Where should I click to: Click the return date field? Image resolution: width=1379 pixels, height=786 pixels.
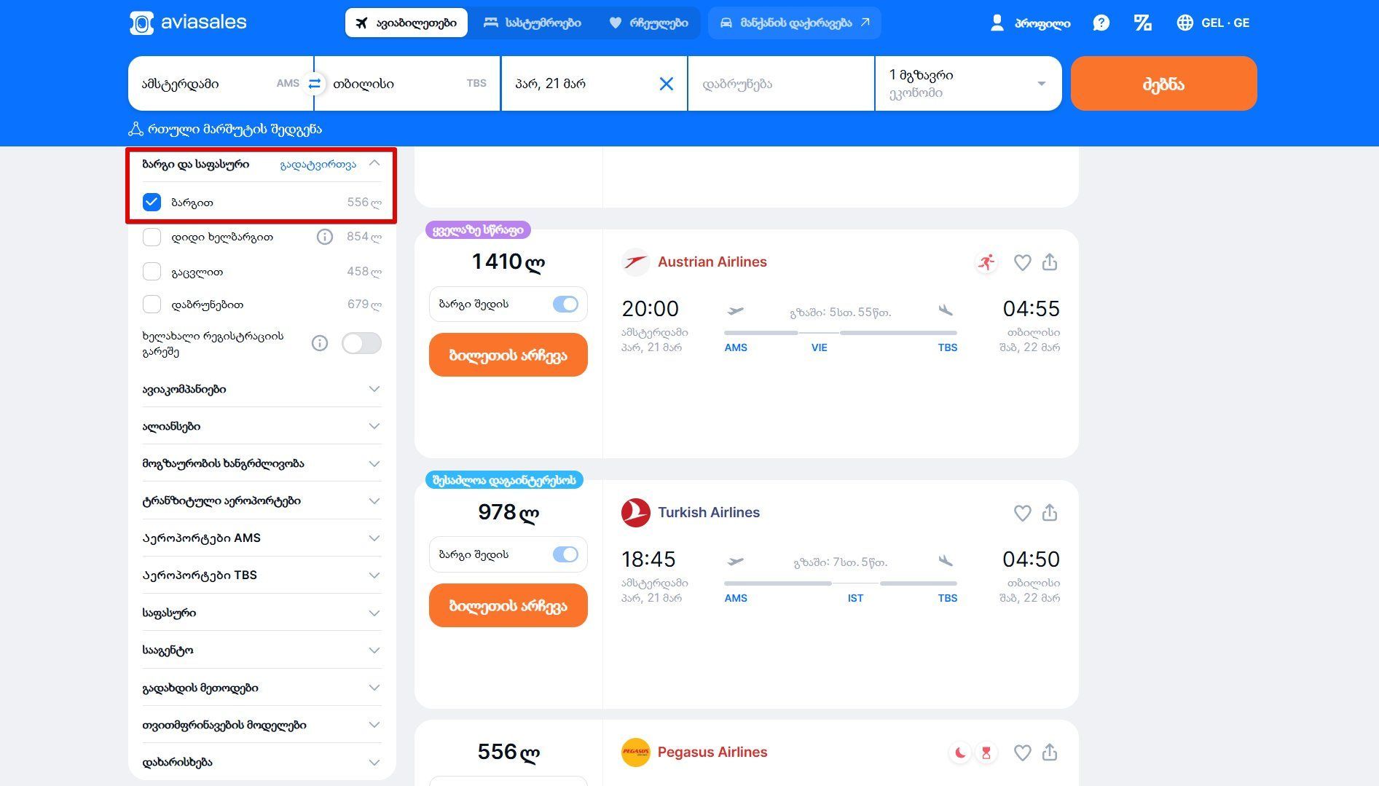tap(781, 84)
